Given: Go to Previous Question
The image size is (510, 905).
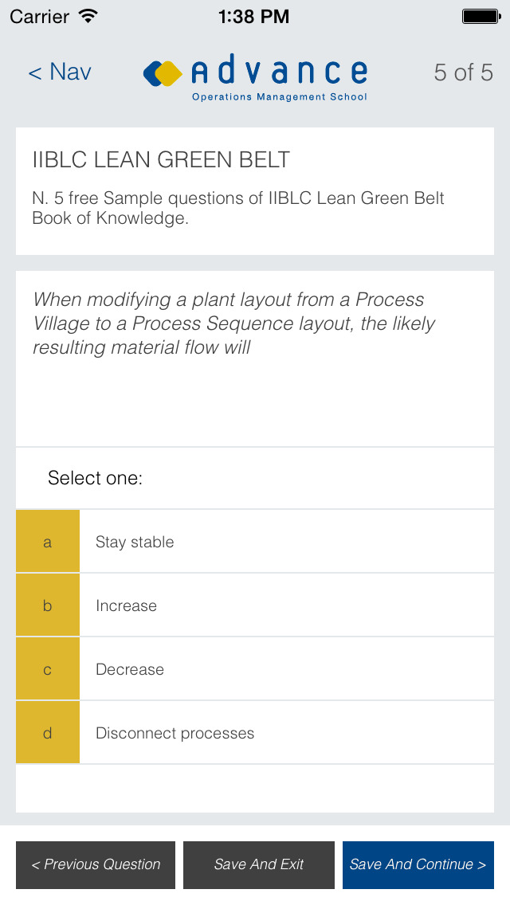Looking at the screenshot, I should click(x=96, y=864).
